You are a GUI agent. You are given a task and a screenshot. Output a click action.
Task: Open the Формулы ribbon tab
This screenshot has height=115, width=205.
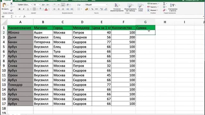pos(53,1)
